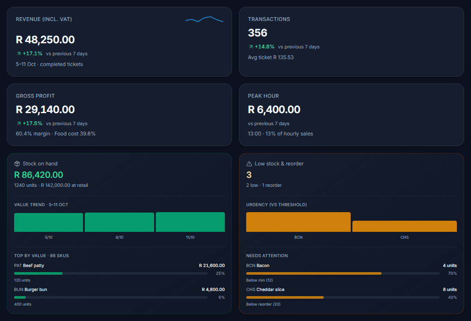The image size is (471, 321).
Task: Click the Stock on hand box icon
Action: click(x=17, y=164)
